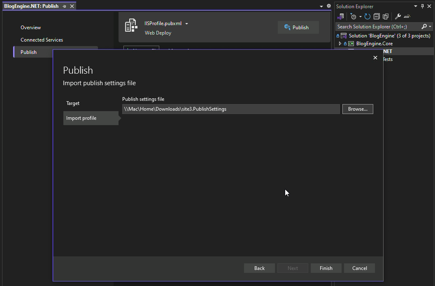Click the Publish settings file path field
The width and height of the screenshot is (435, 286).
coord(231,109)
